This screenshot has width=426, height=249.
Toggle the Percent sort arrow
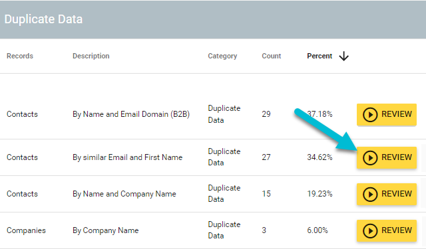[343, 56]
